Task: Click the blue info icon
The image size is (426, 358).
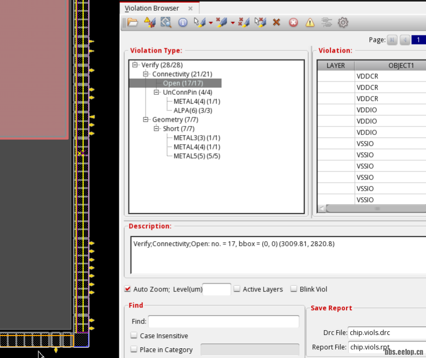Action: tap(183, 23)
